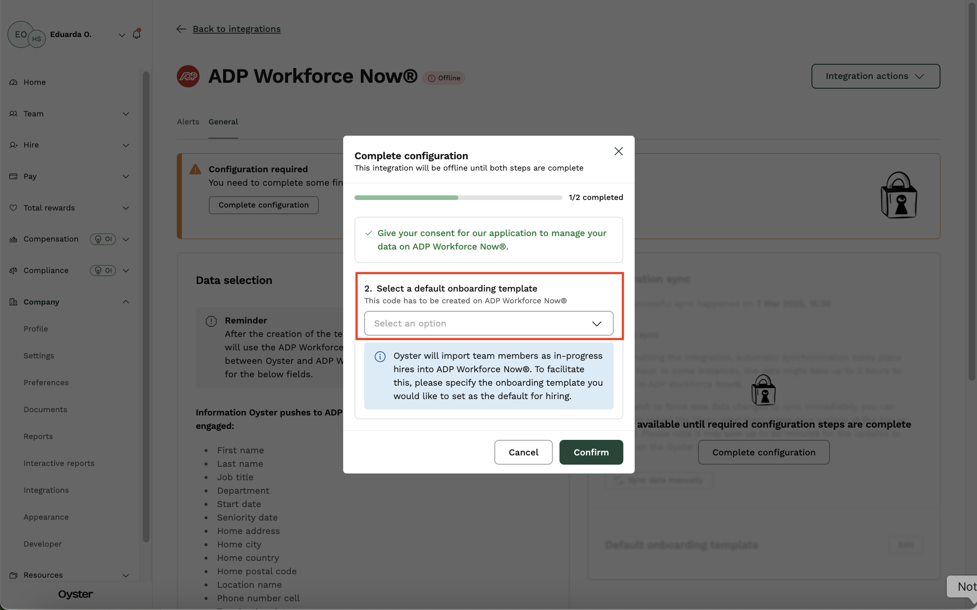The image size is (977, 610).
Task: Switch to the Alerts tab
Action: point(188,121)
